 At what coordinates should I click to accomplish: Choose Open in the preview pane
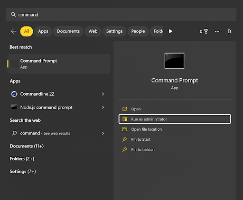pyautogui.click(x=175, y=109)
